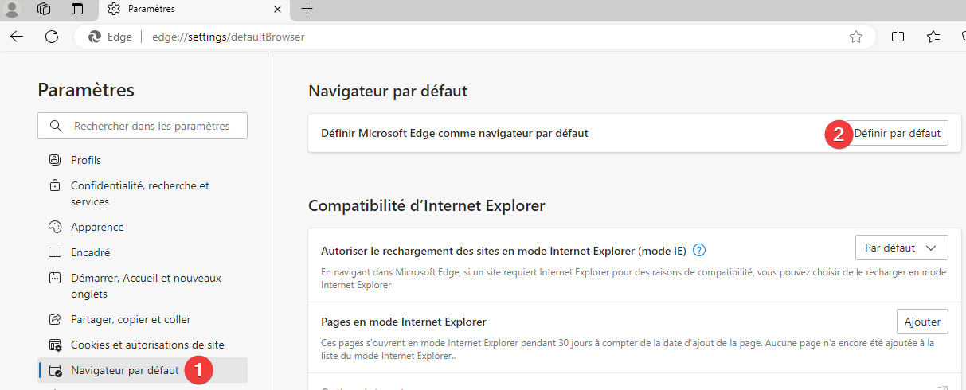Open the split screen icon

pos(898,37)
